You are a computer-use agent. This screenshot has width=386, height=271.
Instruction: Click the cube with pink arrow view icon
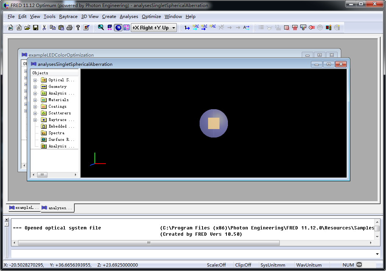click(110, 28)
